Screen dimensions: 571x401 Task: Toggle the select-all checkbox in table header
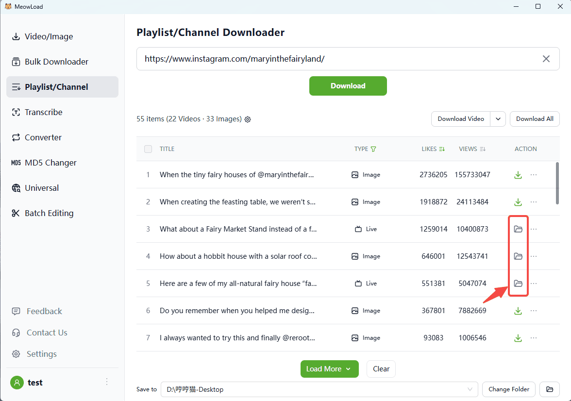pyautogui.click(x=148, y=149)
